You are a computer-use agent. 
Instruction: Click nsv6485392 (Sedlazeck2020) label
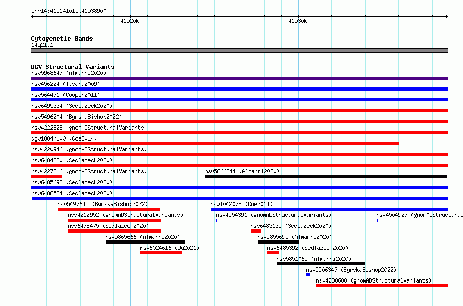[x=307, y=248]
